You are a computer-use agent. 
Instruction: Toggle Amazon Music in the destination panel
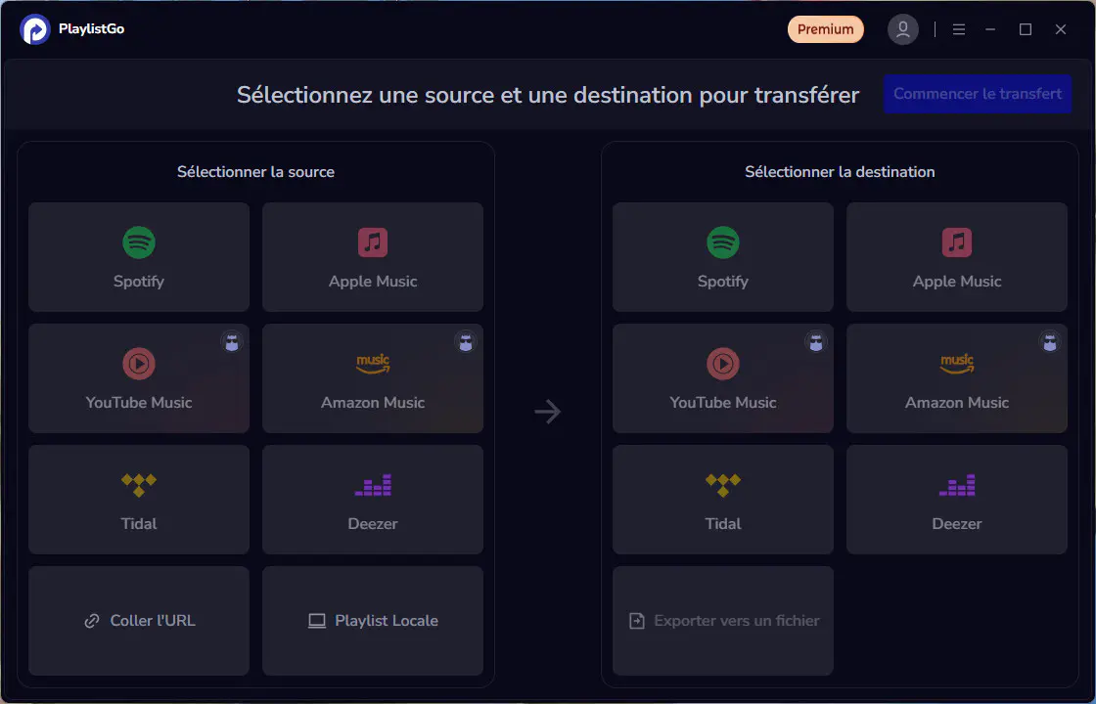point(956,378)
